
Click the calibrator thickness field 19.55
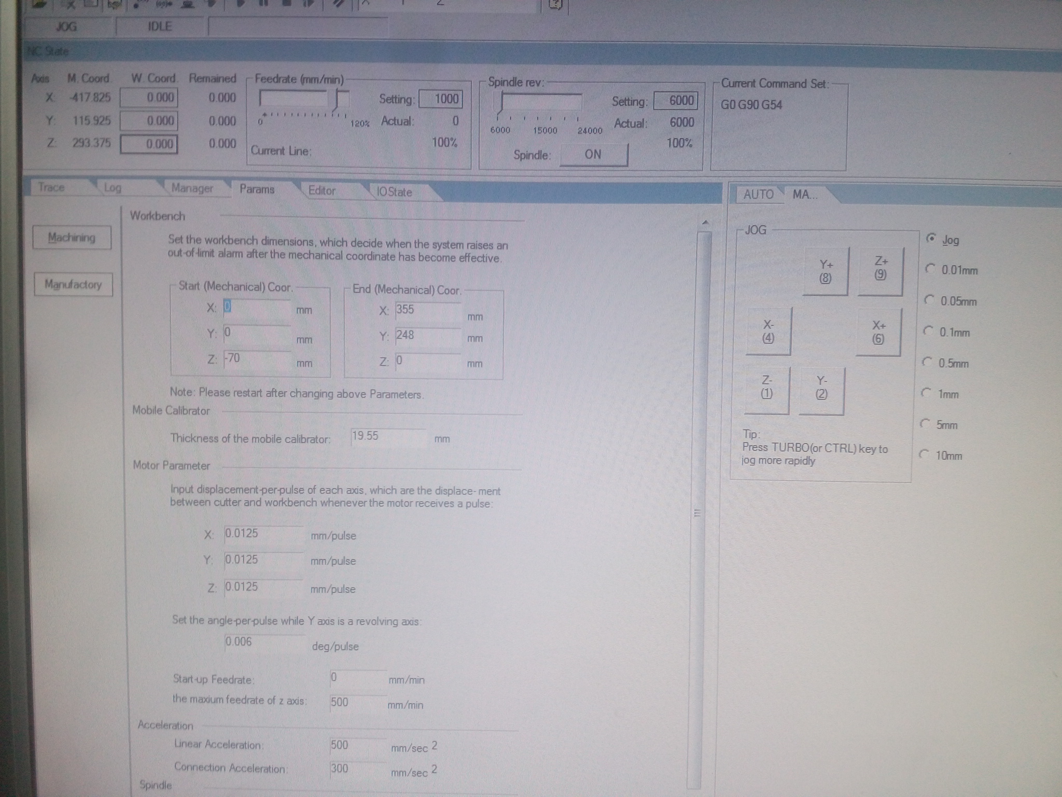coord(388,436)
